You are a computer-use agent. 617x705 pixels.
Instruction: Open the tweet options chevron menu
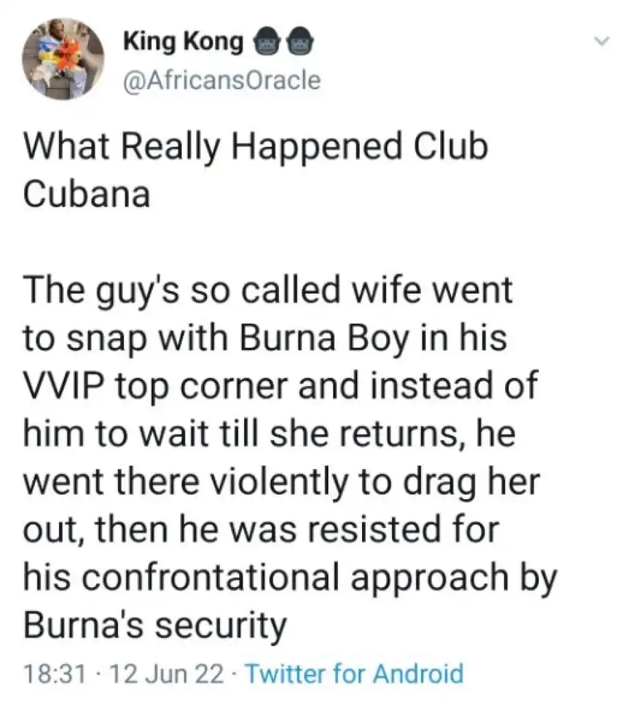coord(602,43)
